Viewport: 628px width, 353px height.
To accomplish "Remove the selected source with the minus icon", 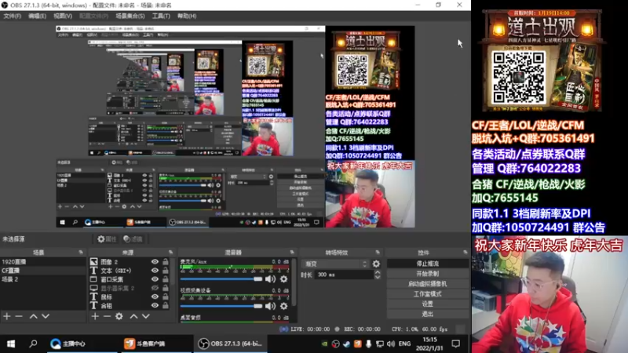I will click(x=107, y=316).
